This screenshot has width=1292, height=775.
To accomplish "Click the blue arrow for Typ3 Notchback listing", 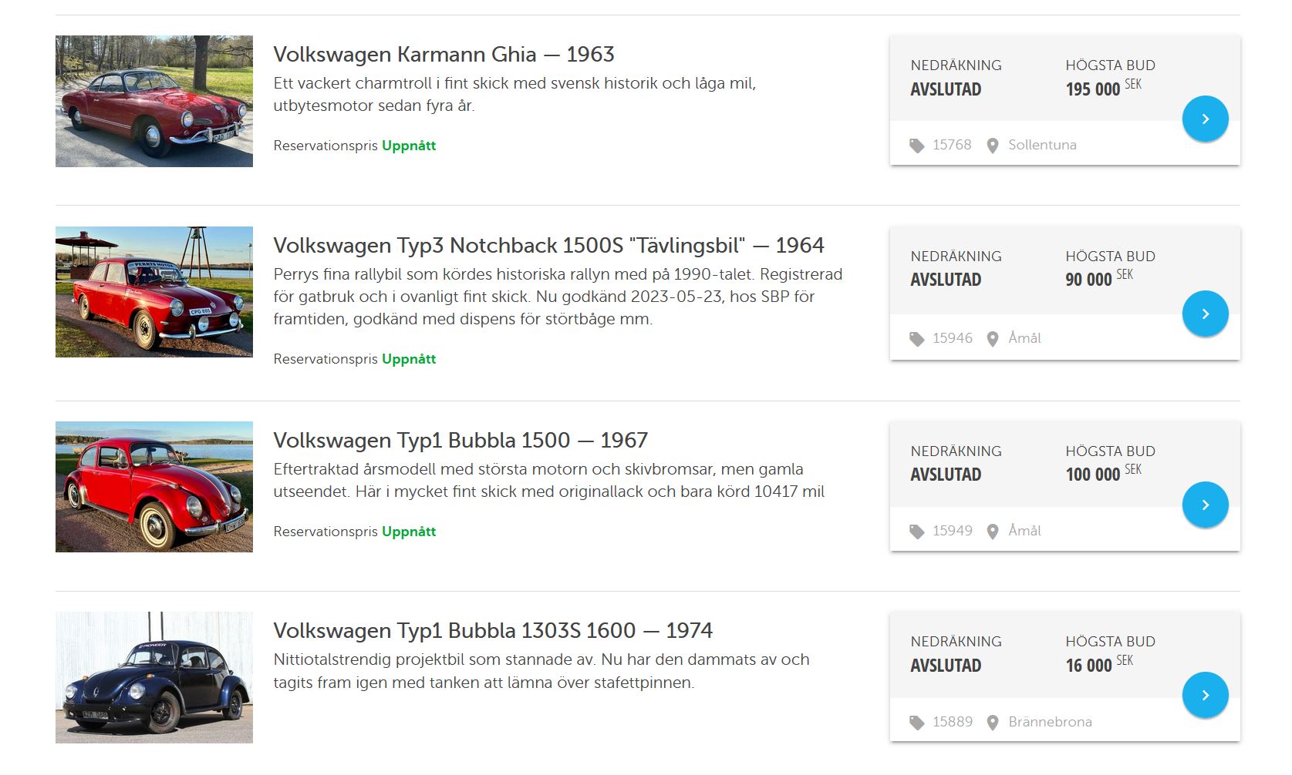I will click(x=1205, y=314).
